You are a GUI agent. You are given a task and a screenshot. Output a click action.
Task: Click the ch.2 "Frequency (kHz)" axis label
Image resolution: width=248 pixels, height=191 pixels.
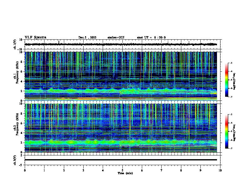pyautogui.click(x=17, y=124)
